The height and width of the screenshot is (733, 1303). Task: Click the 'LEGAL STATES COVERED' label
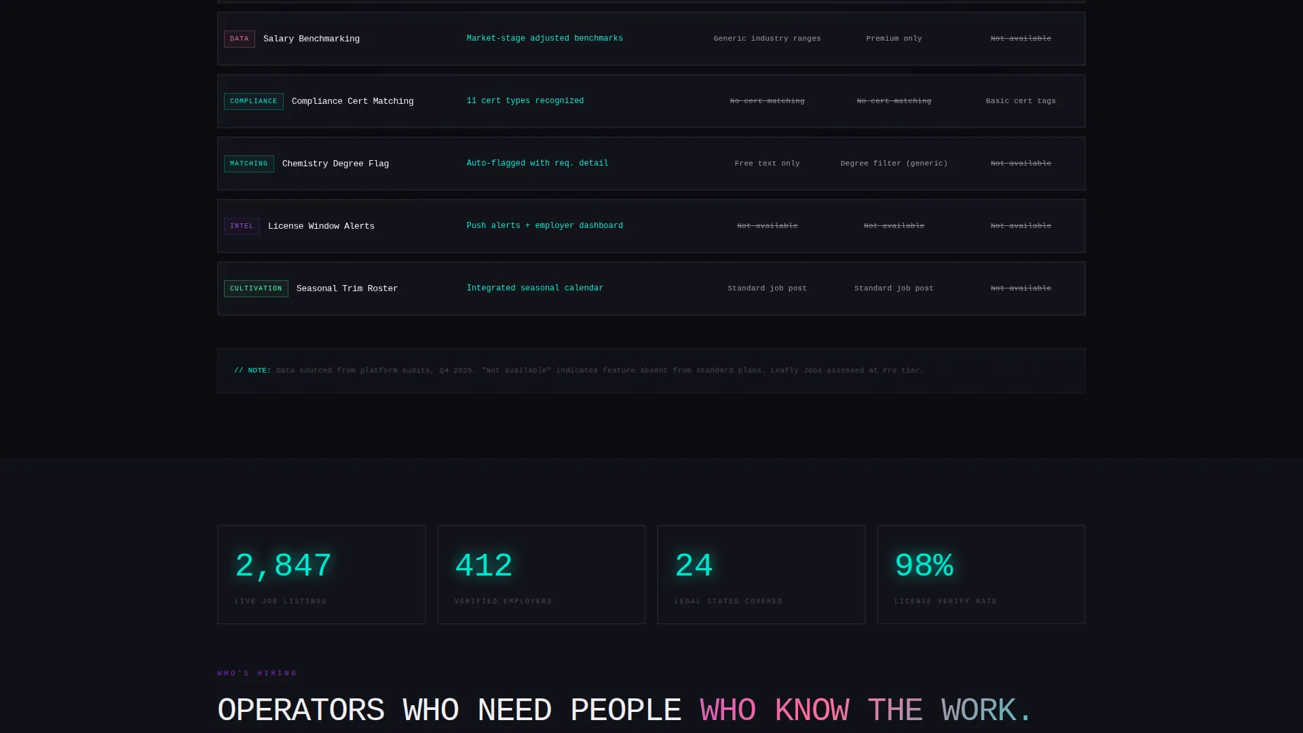(728, 601)
